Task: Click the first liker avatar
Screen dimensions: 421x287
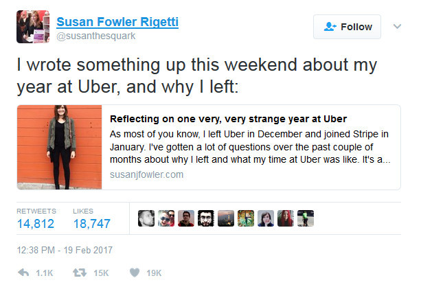Action: point(146,218)
